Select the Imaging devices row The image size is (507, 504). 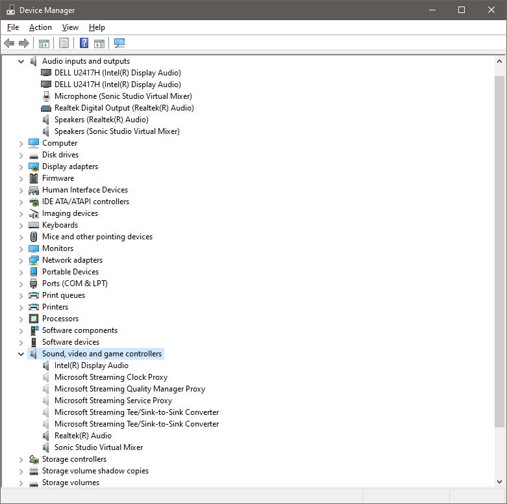70,213
